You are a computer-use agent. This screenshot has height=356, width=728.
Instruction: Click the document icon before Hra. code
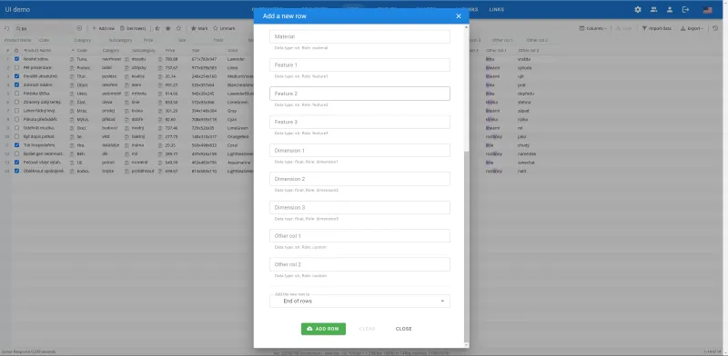pos(72,145)
